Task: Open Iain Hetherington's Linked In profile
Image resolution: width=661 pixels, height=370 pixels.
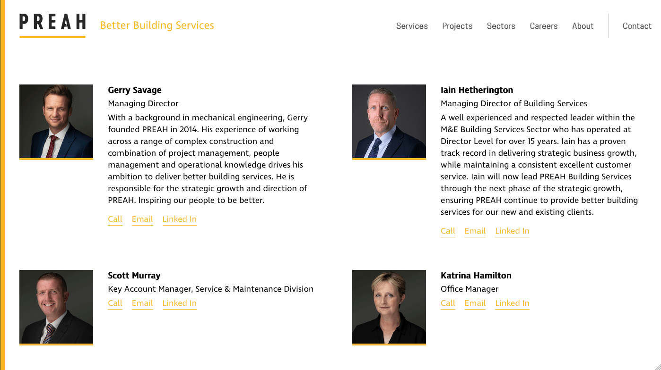Action: click(512, 231)
